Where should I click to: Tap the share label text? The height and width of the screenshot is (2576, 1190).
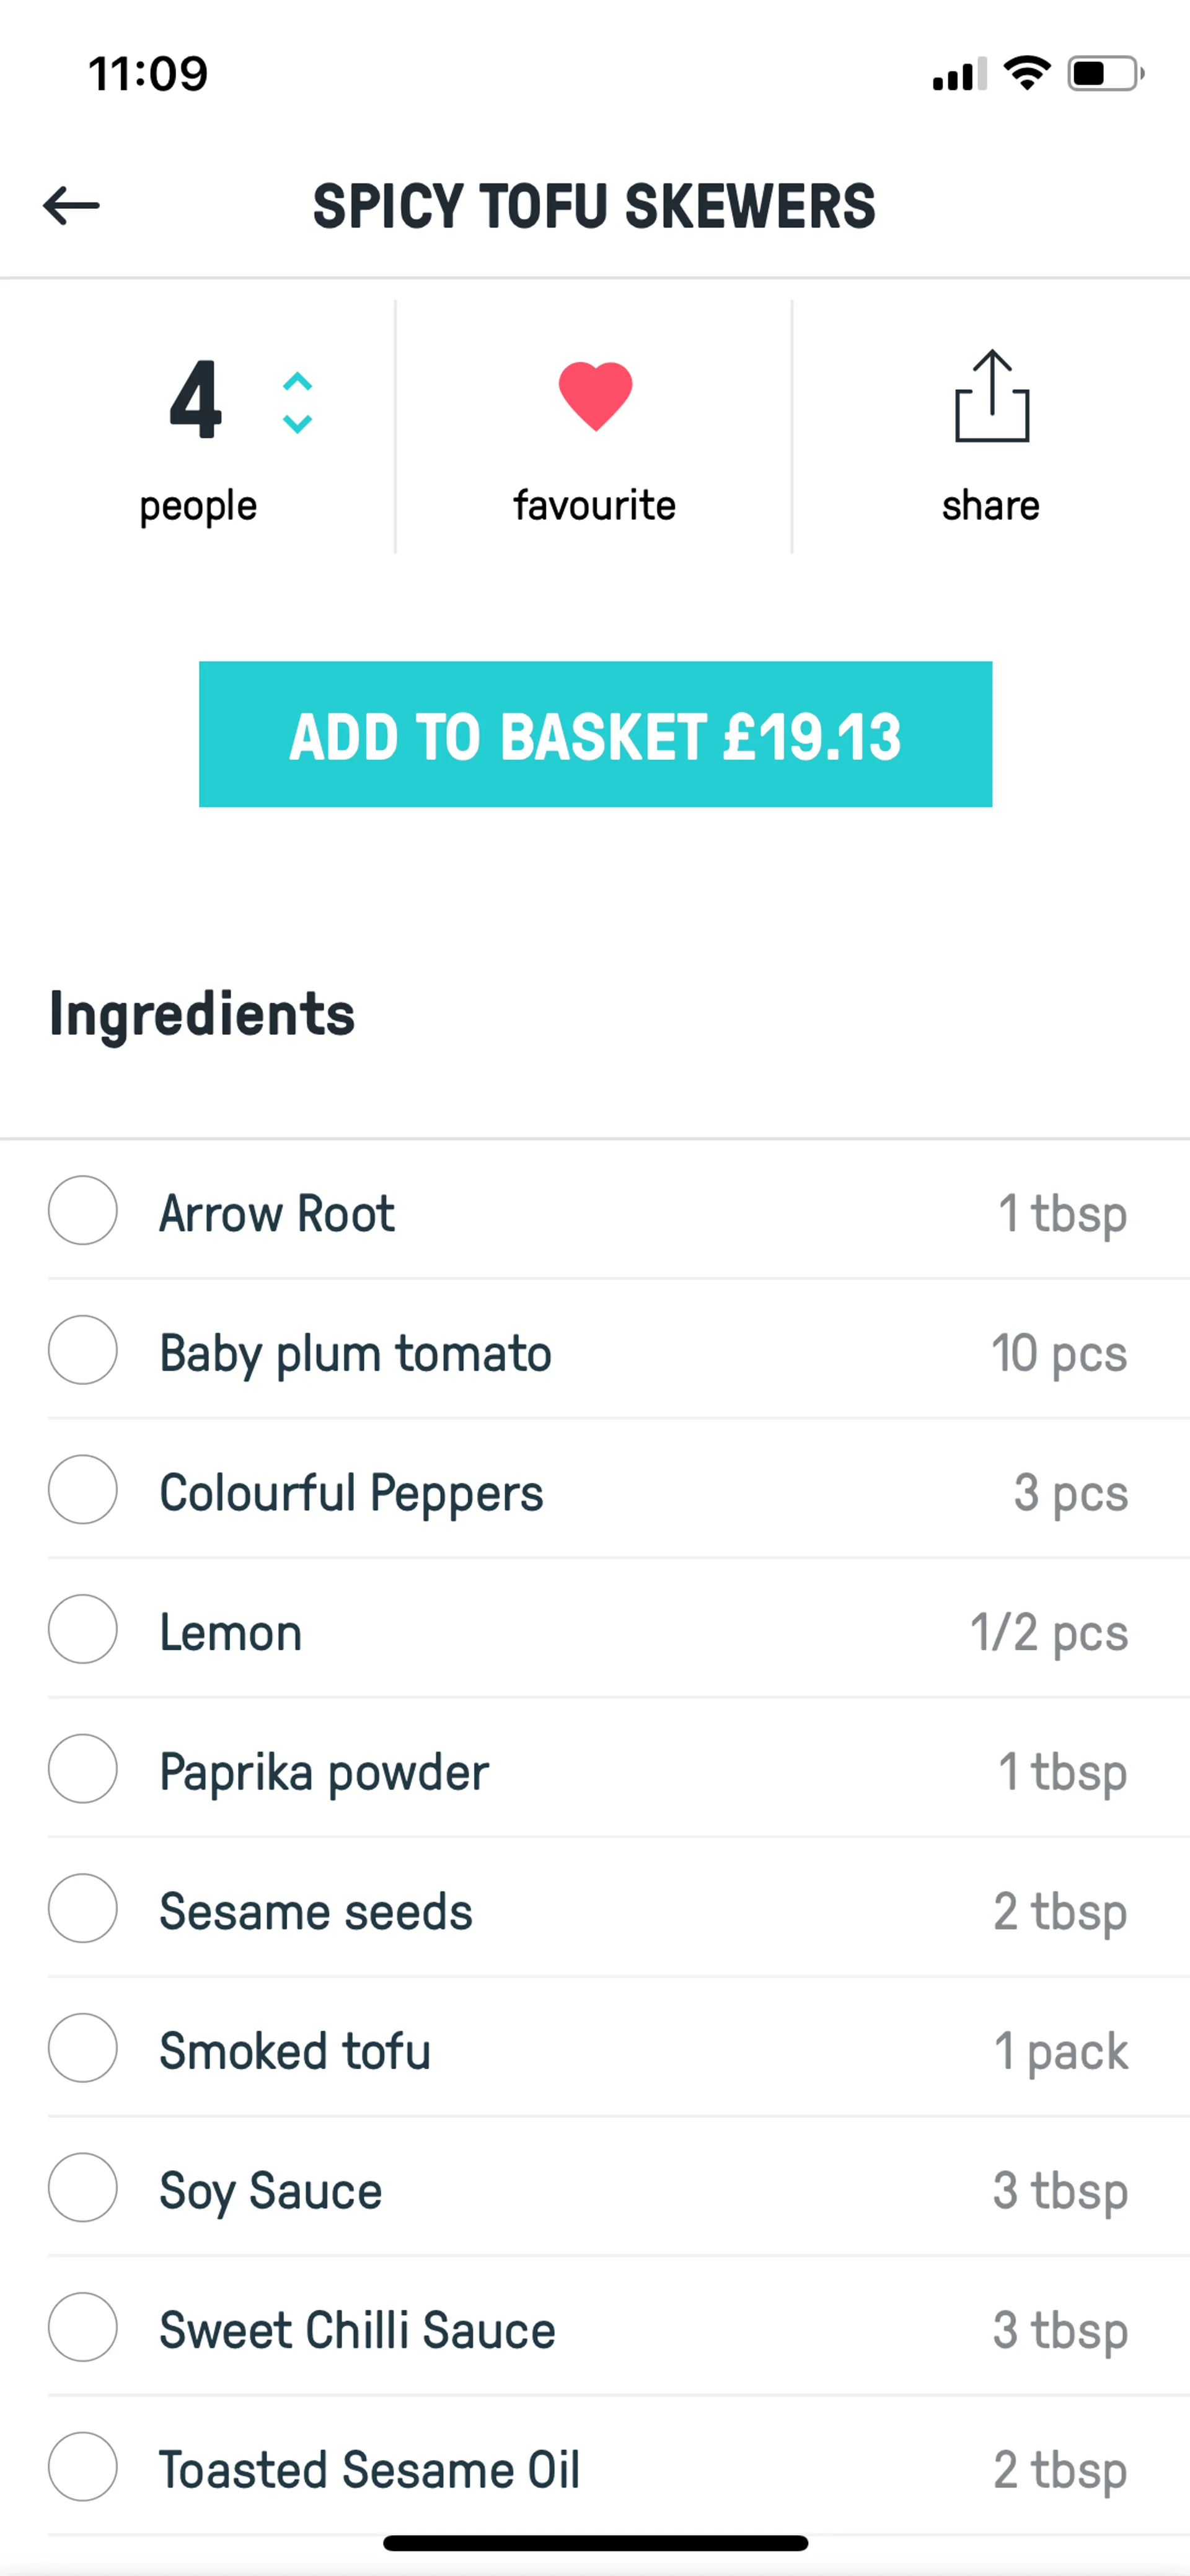(991, 506)
